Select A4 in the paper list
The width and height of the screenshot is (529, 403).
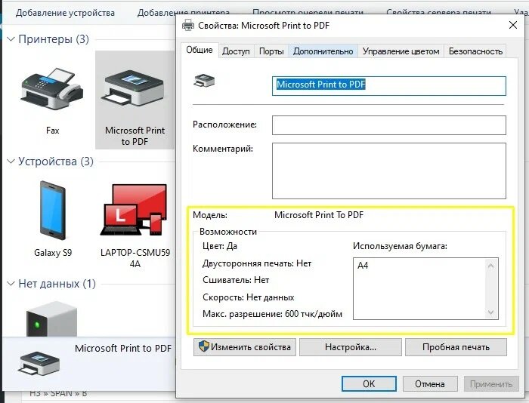(x=363, y=266)
